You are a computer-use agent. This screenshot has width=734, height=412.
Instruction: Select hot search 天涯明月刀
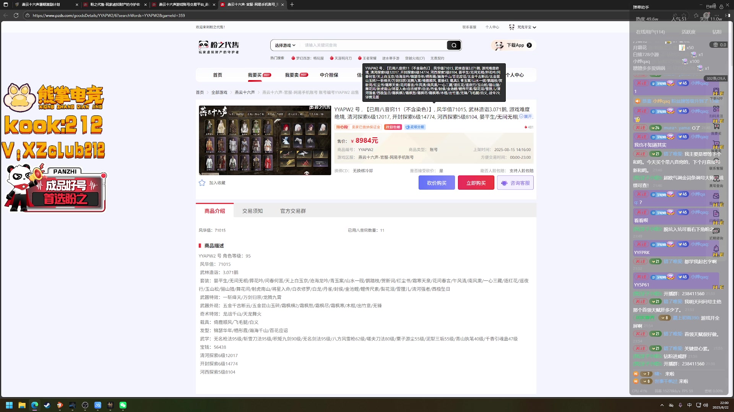(x=341, y=58)
